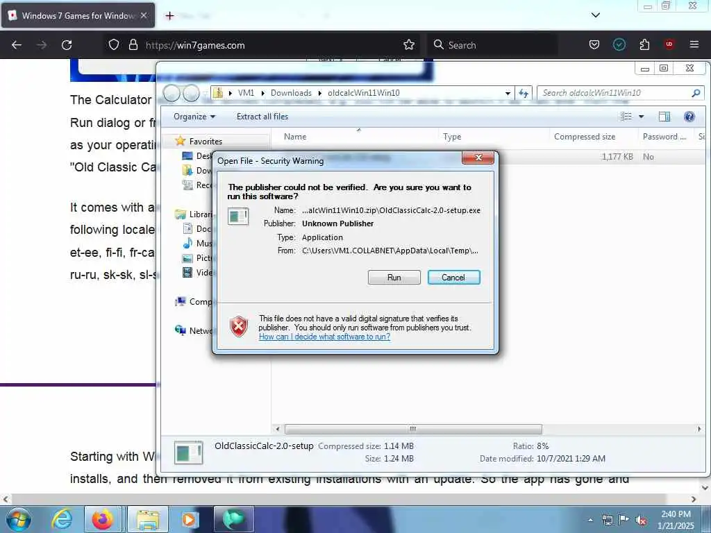Open 'How can I decide what software to run?' link
711x533 pixels.
point(324,337)
